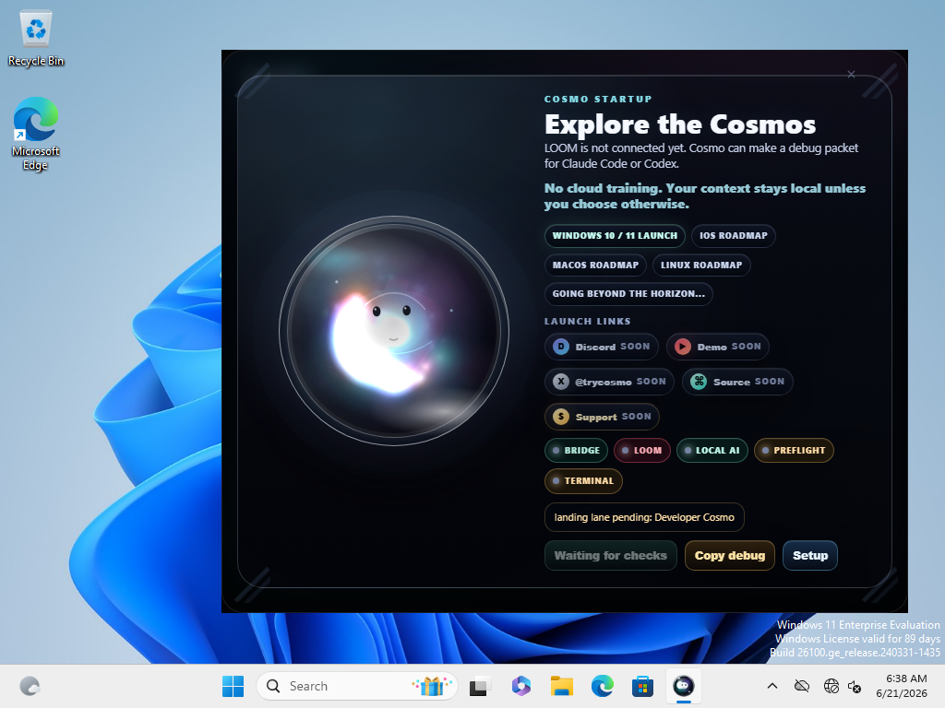Open the @trycosmo SOON link

[609, 382]
